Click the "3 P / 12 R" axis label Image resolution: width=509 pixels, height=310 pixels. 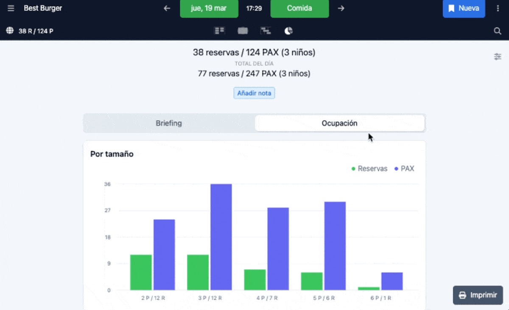point(210,298)
